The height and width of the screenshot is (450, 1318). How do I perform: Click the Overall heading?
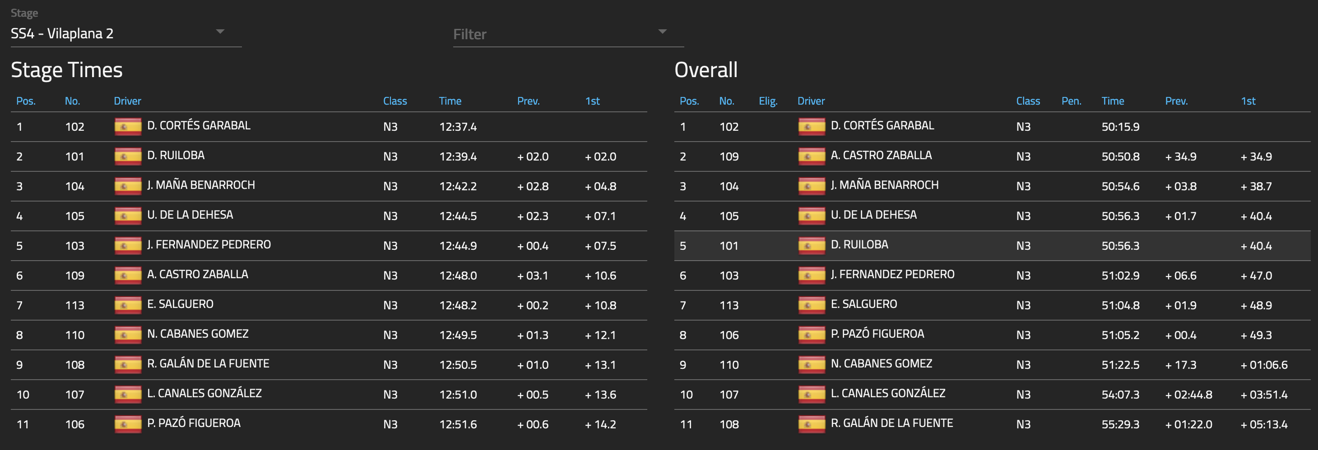[706, 69]
